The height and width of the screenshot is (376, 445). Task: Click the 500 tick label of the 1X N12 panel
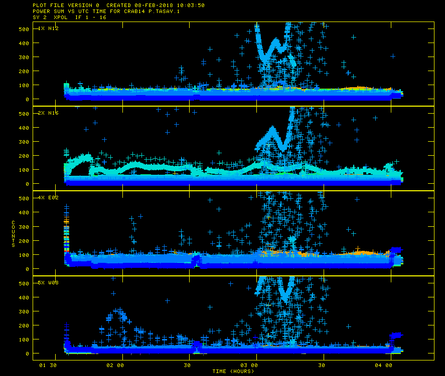[24, 29]
